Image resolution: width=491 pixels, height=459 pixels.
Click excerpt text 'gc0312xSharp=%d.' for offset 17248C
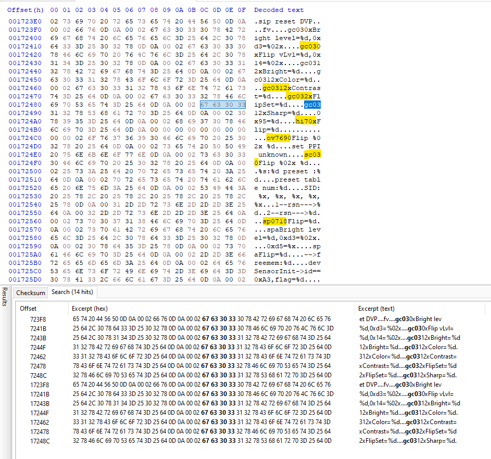(x=430, y=441)
